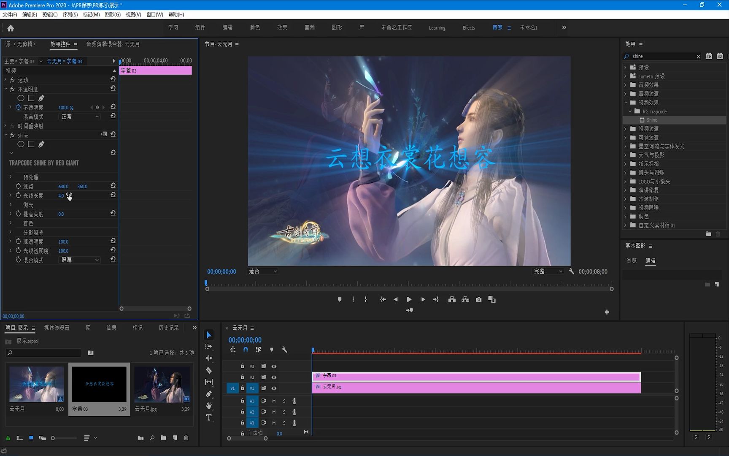
Task: Open the 媒体浏览器 tab
Action: tap(57, 328)
